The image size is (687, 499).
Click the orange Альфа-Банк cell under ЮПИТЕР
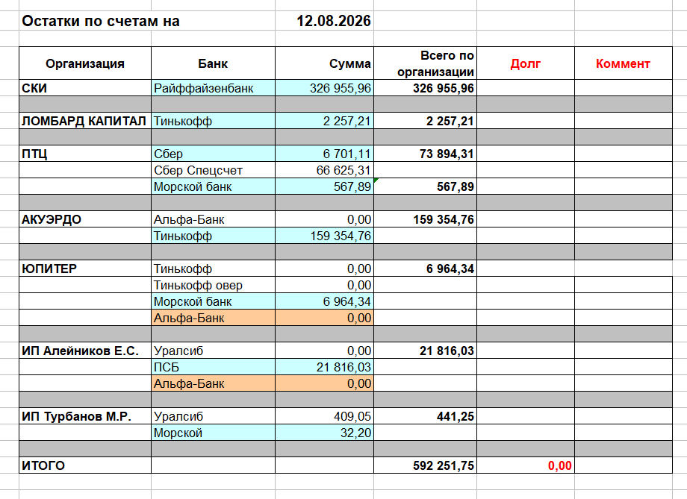tap(213, 318)
